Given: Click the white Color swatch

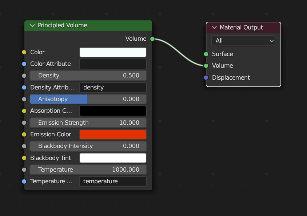Looking at the screenshot, I should point(113,52).
